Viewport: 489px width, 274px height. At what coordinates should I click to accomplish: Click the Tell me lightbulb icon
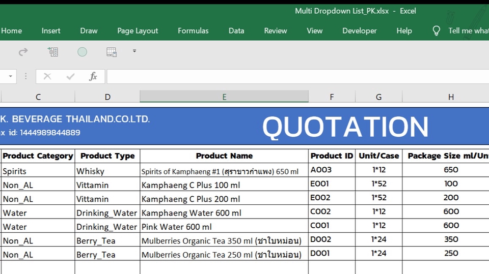[437, 31]
